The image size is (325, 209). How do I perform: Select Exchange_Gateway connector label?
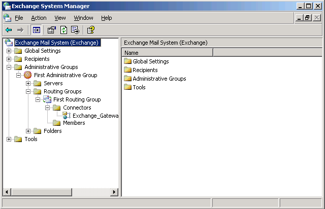(95, 116)
